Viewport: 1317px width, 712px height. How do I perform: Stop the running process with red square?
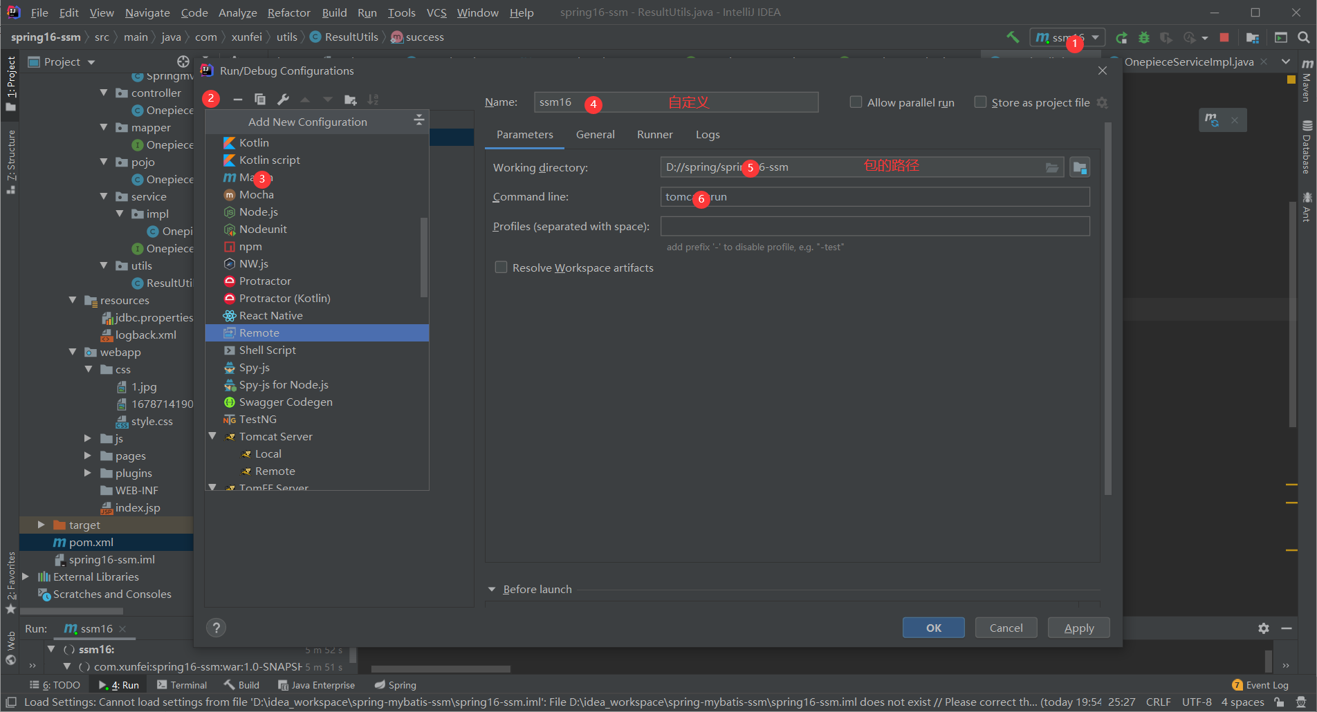(1224, 37)
